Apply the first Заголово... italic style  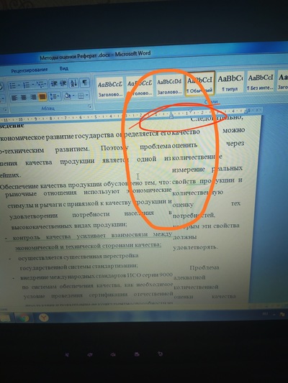[x=110, y=88]
